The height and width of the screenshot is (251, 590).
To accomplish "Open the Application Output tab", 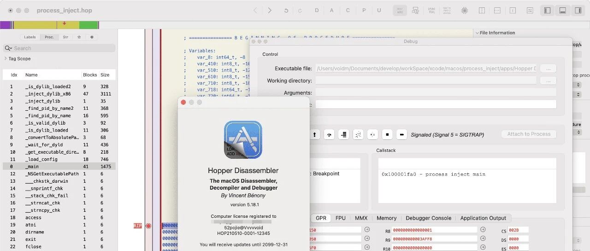I will pyautogui.click(x=483, y=218).
